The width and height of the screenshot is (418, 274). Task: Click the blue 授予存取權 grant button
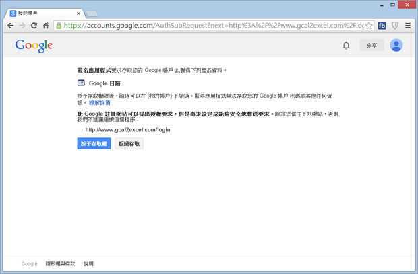(94, 143)
